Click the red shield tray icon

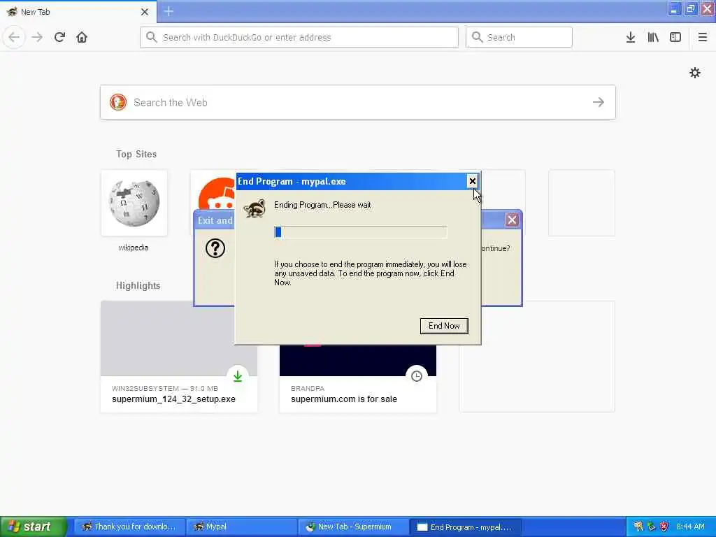click(x=664, y=527)
